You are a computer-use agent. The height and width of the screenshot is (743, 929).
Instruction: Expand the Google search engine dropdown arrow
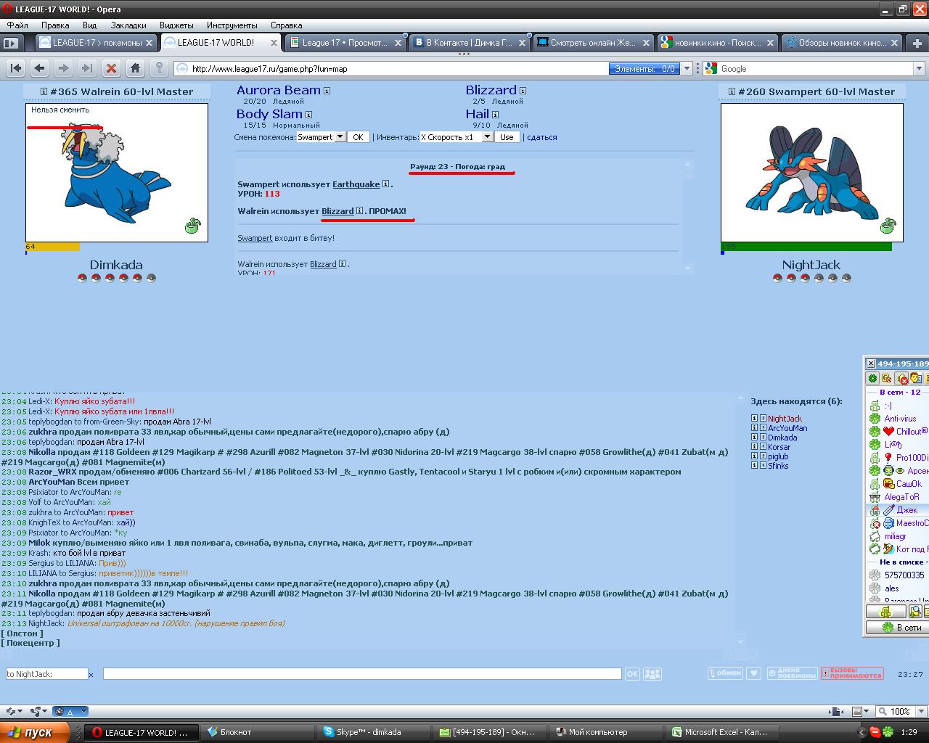pos(919,69)
